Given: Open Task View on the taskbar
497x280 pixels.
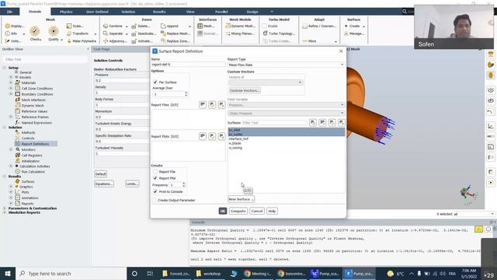Looking at the screenshot, I should point(150,273).
